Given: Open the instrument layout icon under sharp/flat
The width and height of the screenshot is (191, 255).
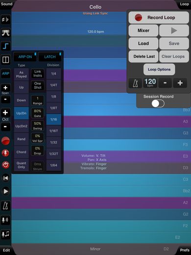Looking at the screenshot, I should (x=5, y=33).
